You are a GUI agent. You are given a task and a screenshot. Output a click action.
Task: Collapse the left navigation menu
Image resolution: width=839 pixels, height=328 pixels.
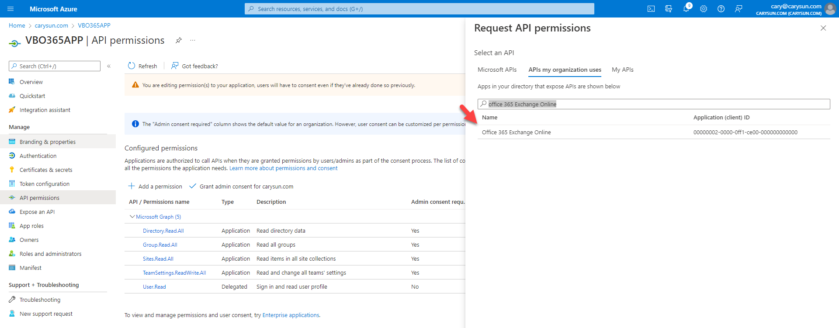[x=109, y=66]
